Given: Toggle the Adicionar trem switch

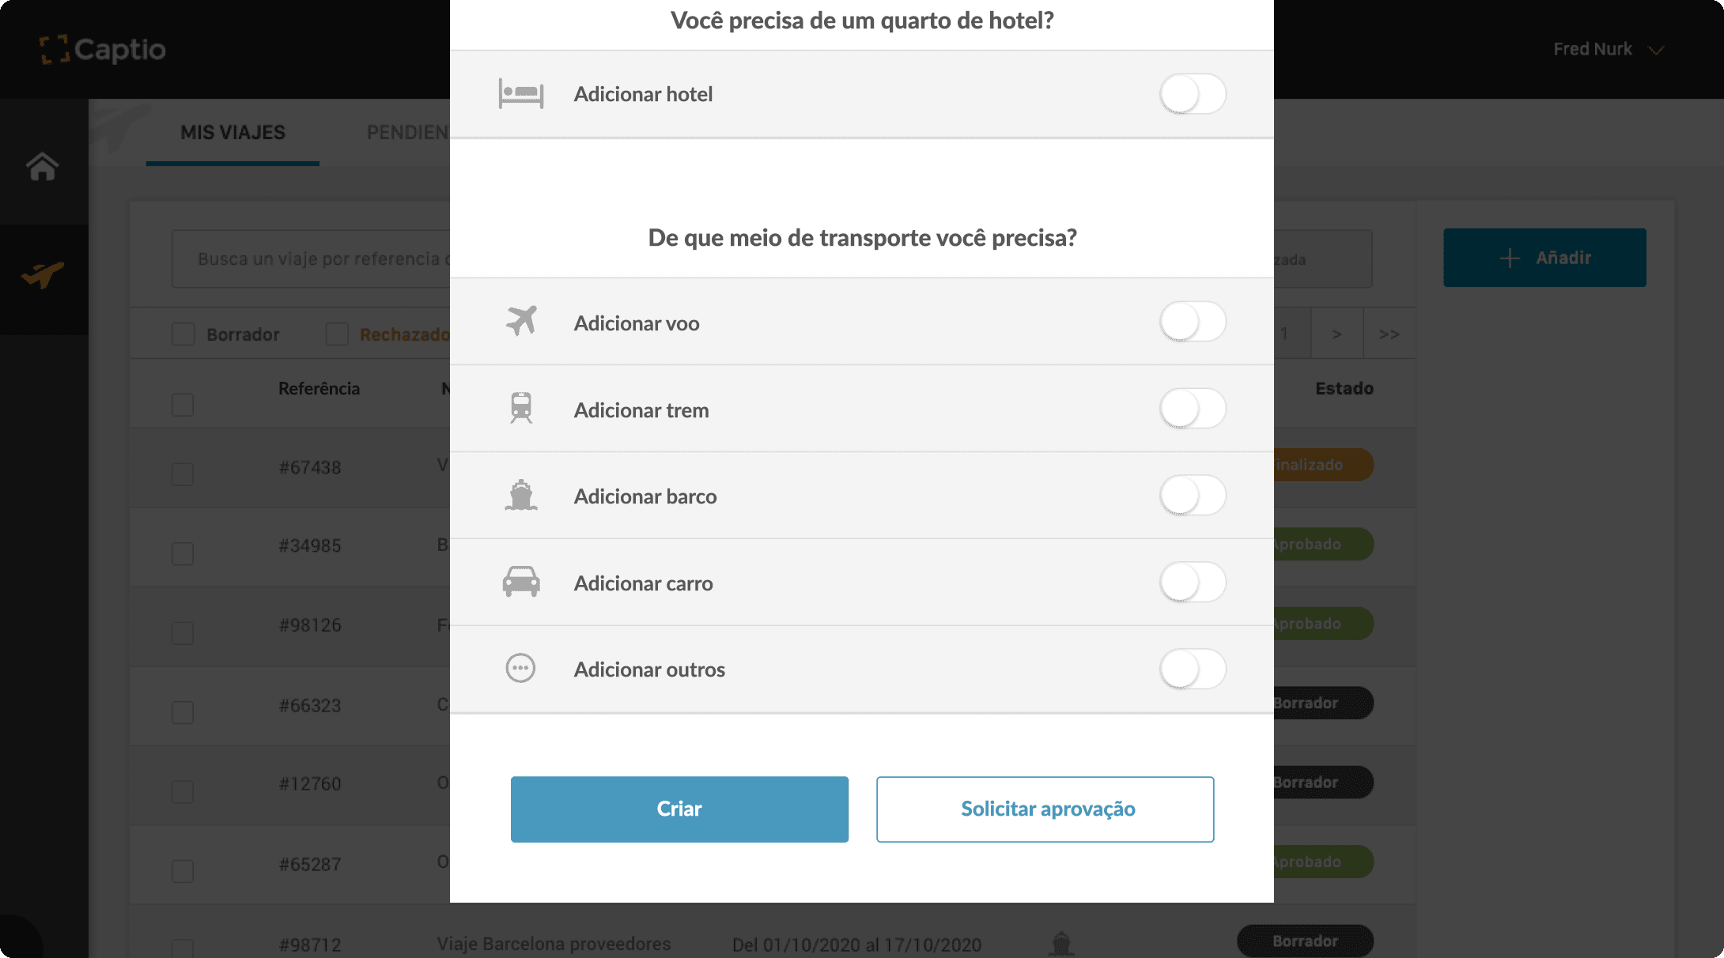Looking at the screenshot, I should 1193,409.
